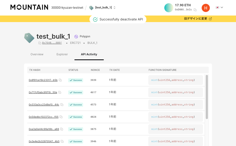The height and width of the screenshot is (146, 236).
Task: Switch to the Explorer tab
Action: tap(62, 54)
